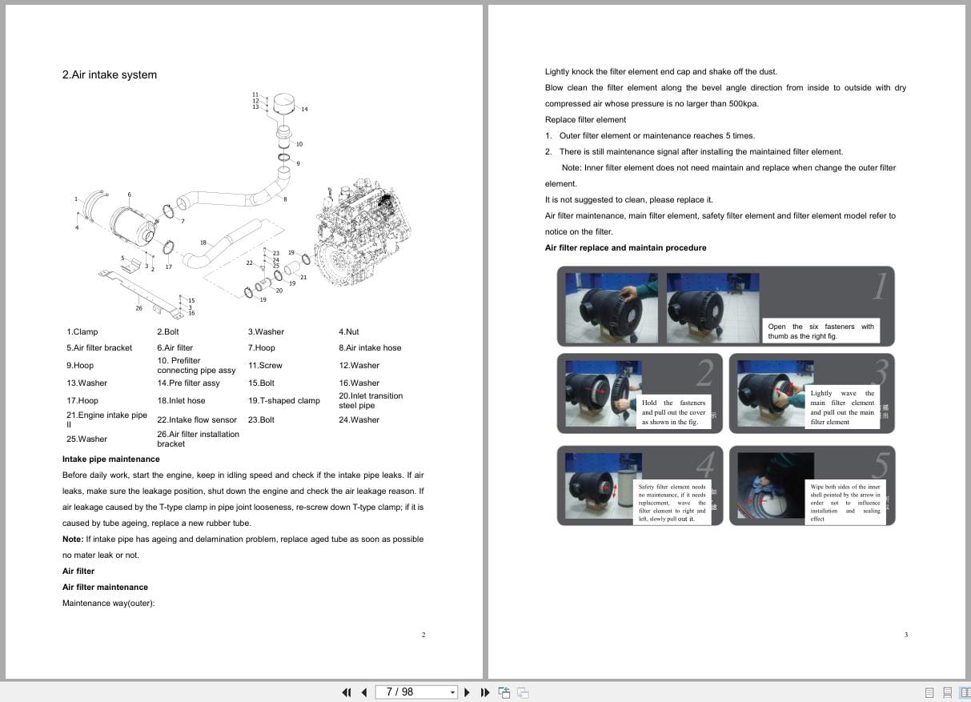Switch to single page view

929,692
